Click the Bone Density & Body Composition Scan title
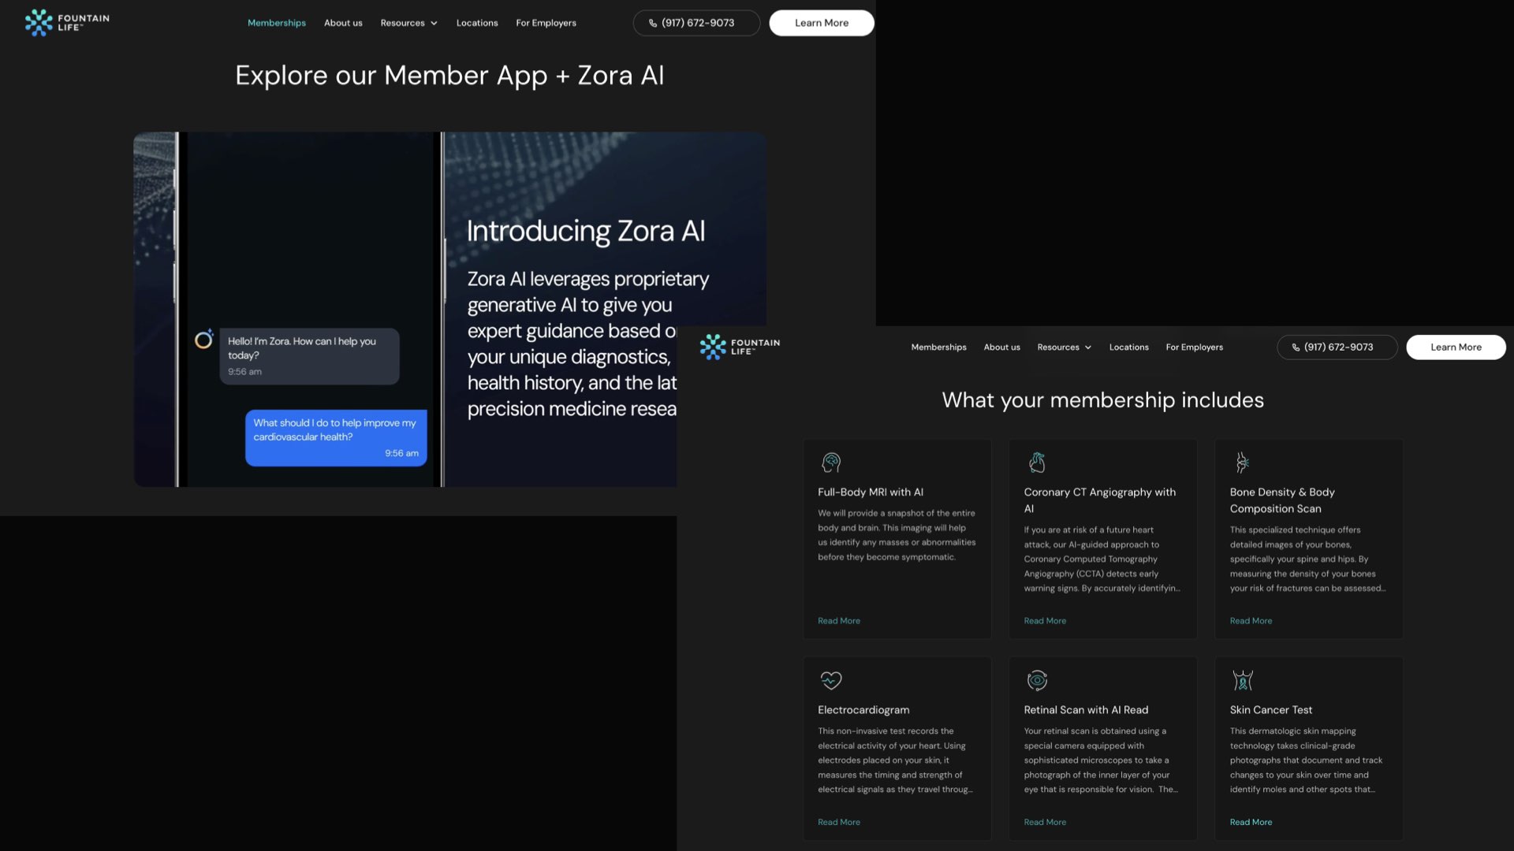 tap(1282, 500)
